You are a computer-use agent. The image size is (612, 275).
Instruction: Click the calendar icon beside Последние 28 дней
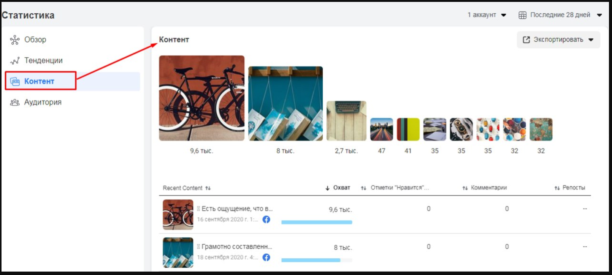523,15
